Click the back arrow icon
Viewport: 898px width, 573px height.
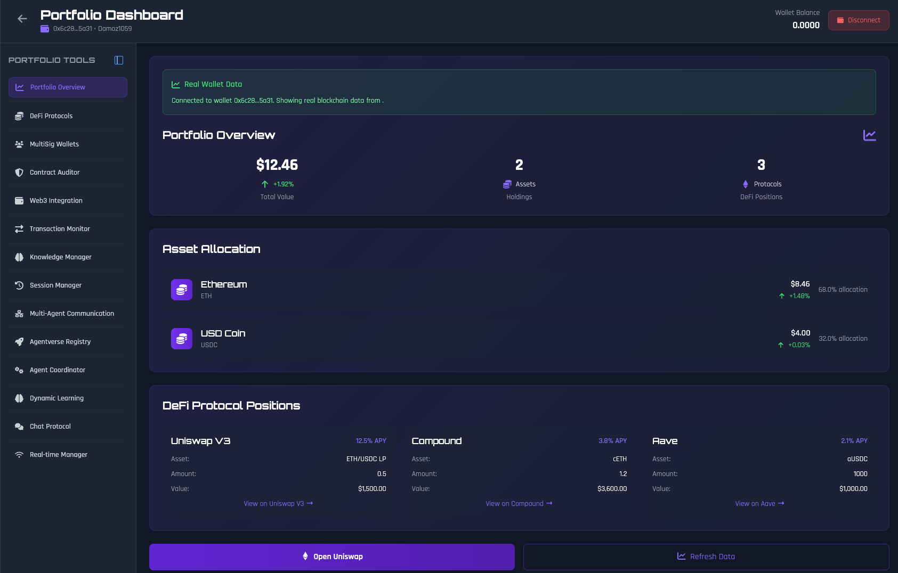click(x=22, y=19)
